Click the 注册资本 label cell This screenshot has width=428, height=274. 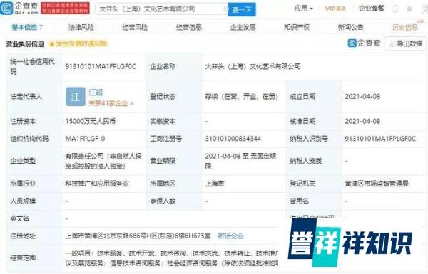click(34, 121)
